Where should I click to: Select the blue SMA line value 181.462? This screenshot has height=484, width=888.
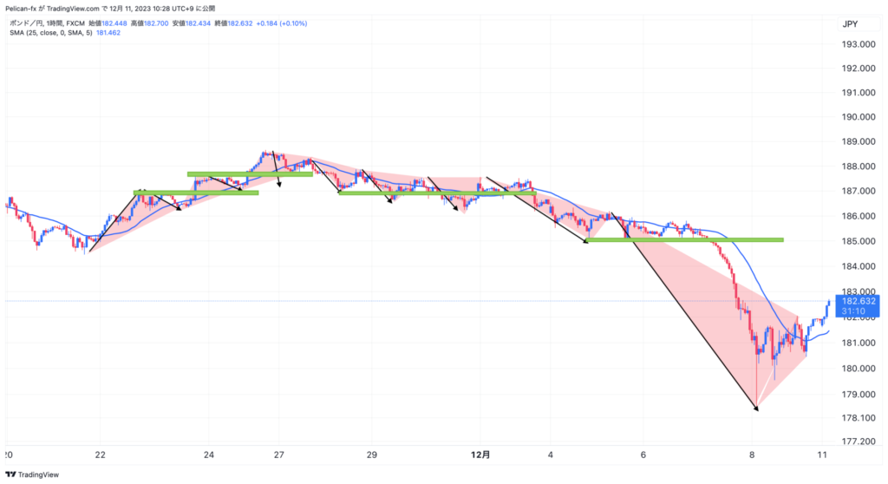(108, 33)
